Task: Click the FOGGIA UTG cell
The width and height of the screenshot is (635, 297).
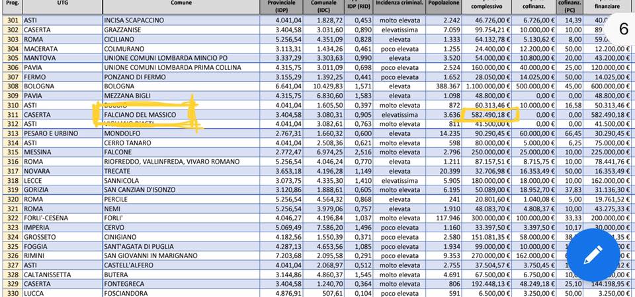Action: 62,246
